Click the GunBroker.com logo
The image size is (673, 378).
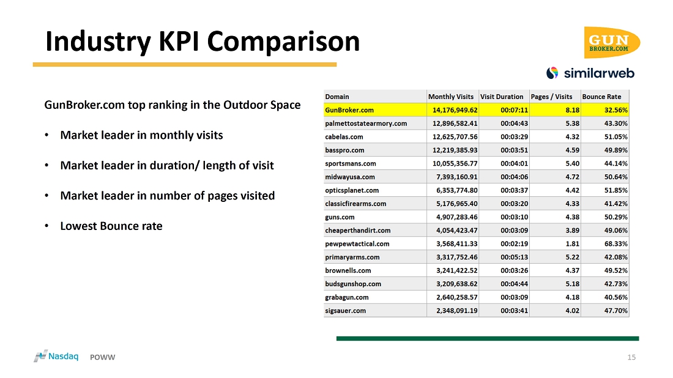[612, 42]
